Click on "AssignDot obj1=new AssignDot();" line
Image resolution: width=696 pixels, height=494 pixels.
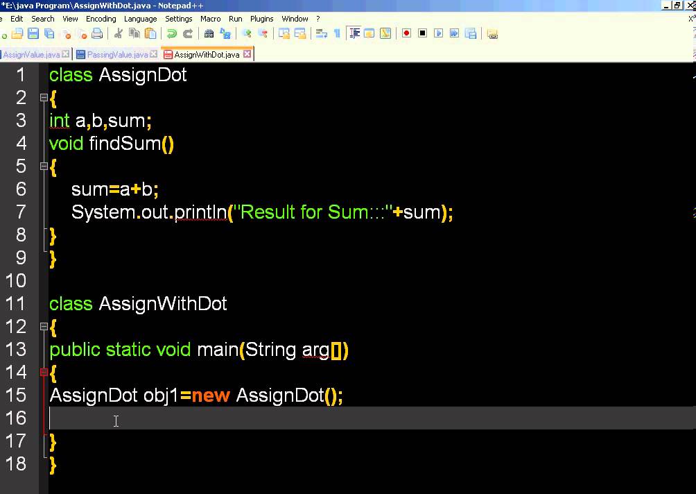(x=196, y=395)
